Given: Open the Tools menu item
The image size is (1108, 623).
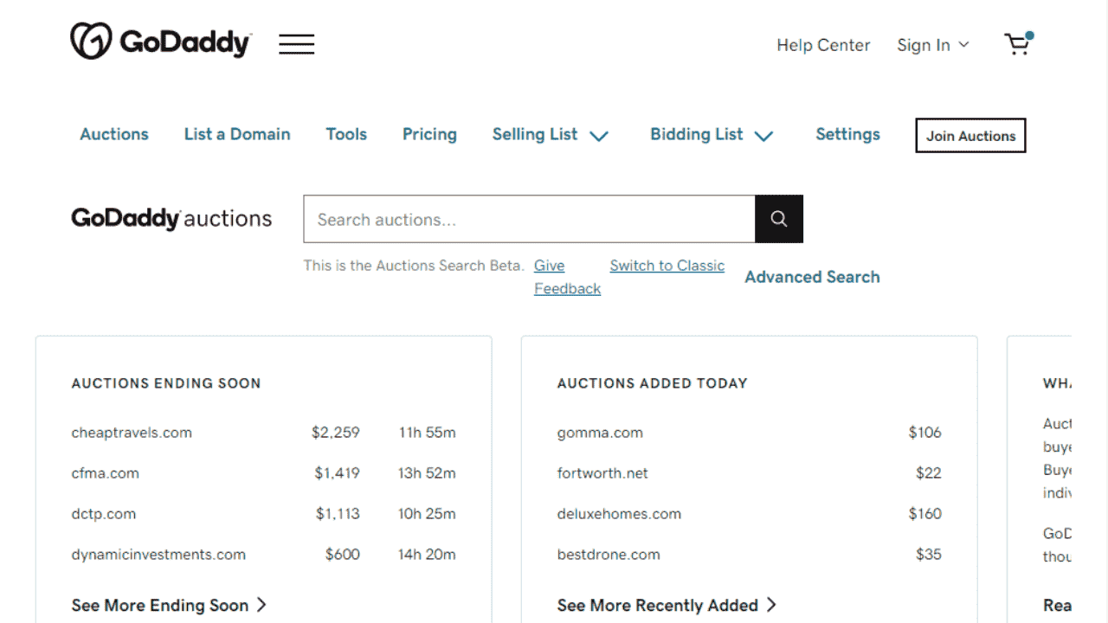Looking at the screenshot, I should point(346,134).
